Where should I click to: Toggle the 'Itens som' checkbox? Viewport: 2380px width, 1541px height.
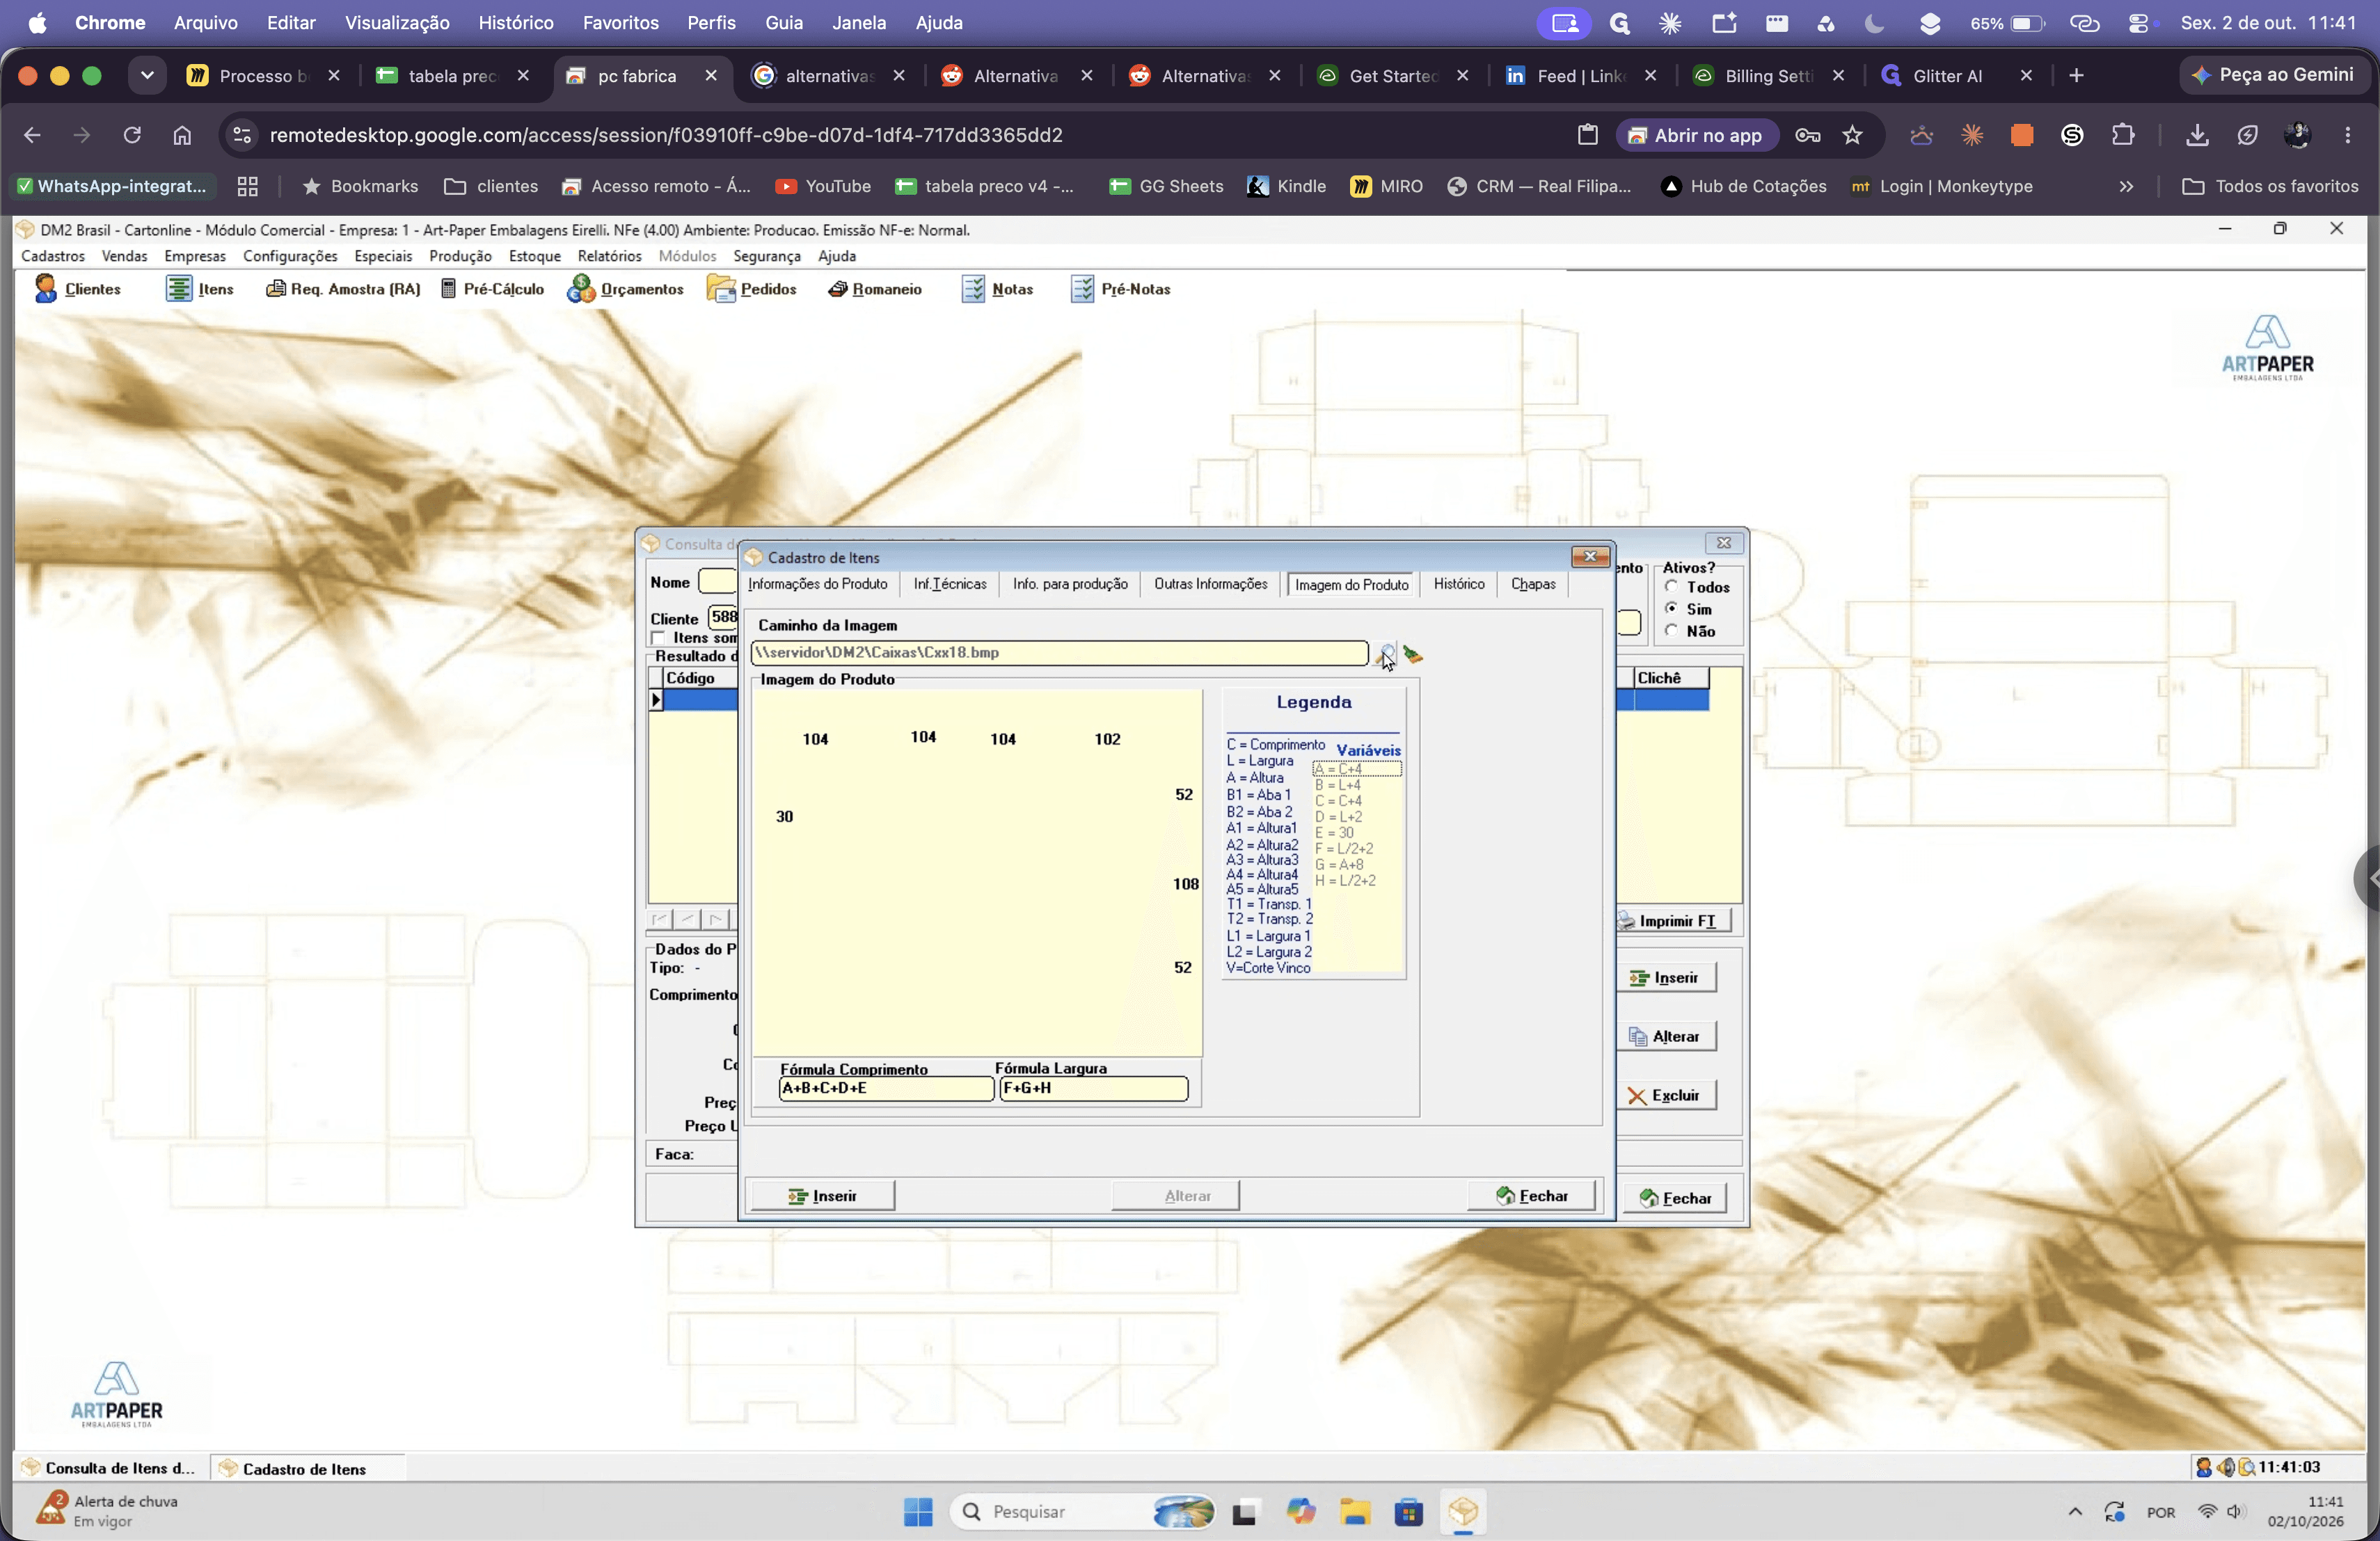[x=658, y=638]
